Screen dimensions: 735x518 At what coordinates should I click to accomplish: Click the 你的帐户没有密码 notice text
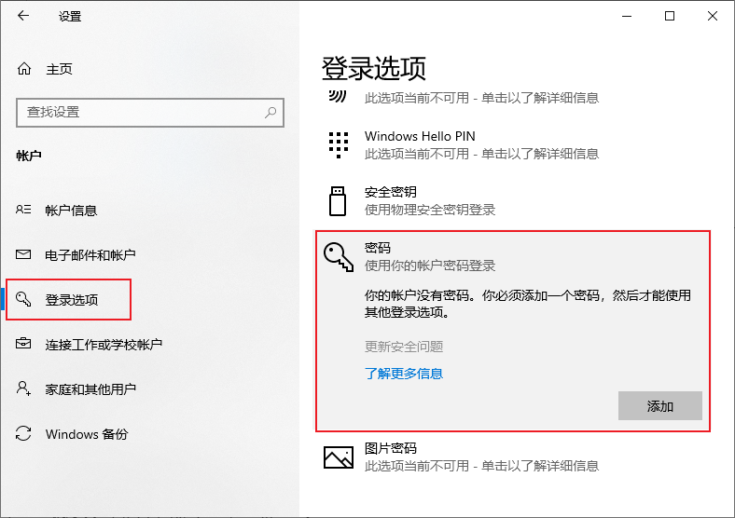point(528,304)
